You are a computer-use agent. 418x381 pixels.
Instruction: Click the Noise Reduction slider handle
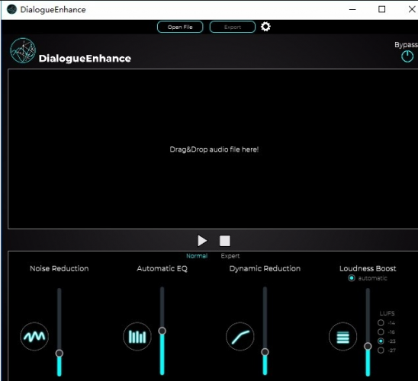pyautogui.click(x=59, y=353)
